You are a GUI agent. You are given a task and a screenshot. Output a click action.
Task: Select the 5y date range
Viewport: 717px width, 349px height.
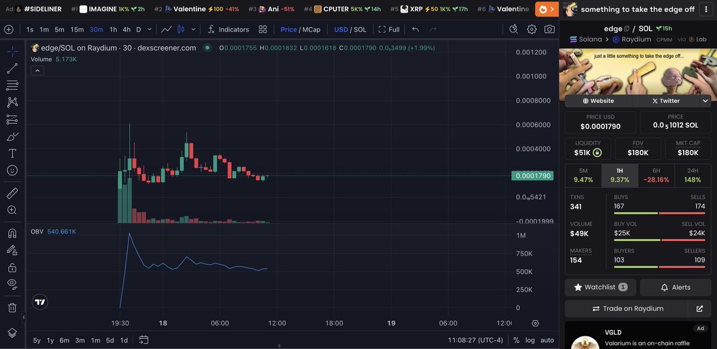point(37,340)
